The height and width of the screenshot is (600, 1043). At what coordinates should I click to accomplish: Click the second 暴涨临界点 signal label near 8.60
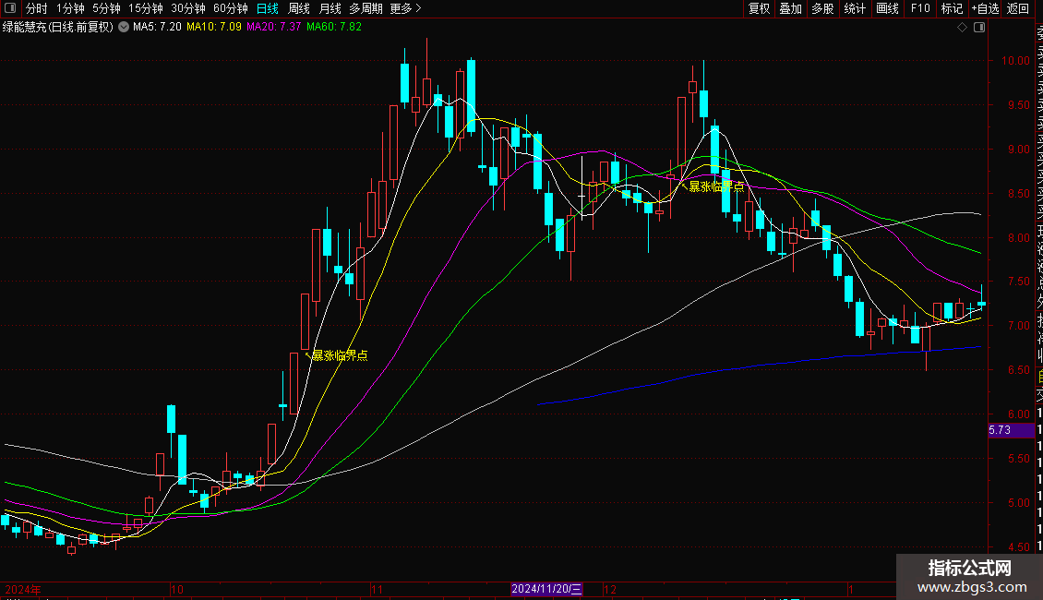point(716,186)
